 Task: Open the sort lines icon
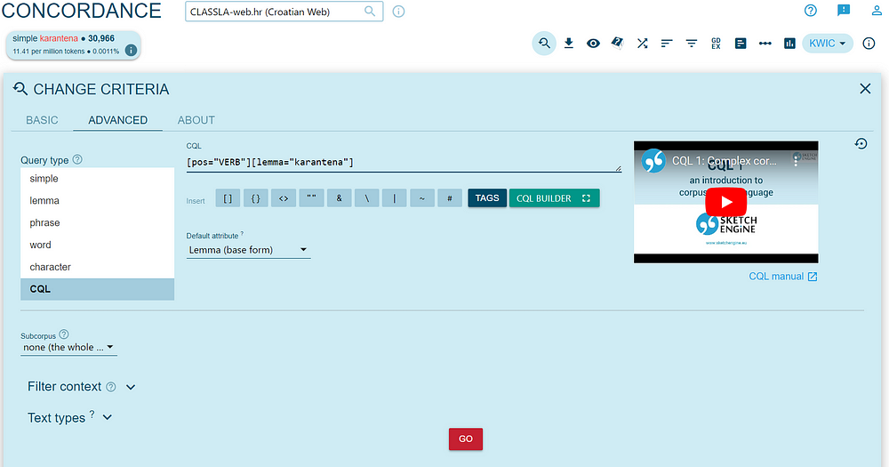pyautogui.click(x=666, y=43)
